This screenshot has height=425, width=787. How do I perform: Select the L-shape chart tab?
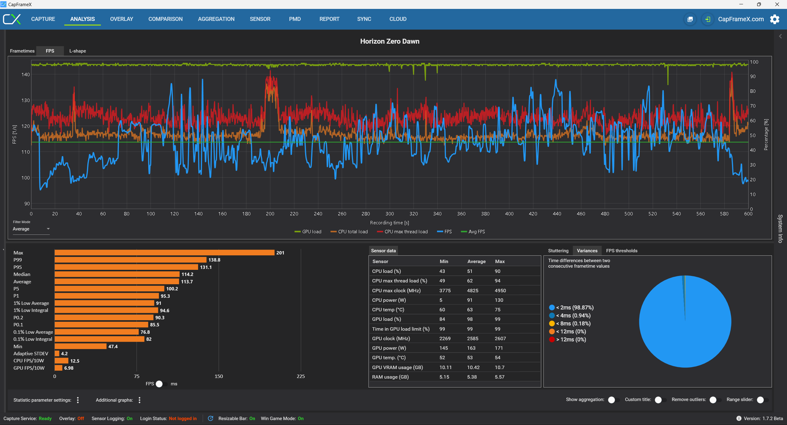click(x=78, y=51)
